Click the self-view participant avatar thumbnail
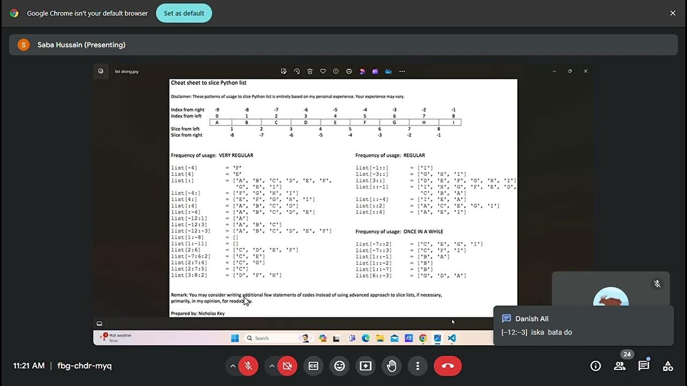Screen dimensions: 687x386 (x=611, y=297)
